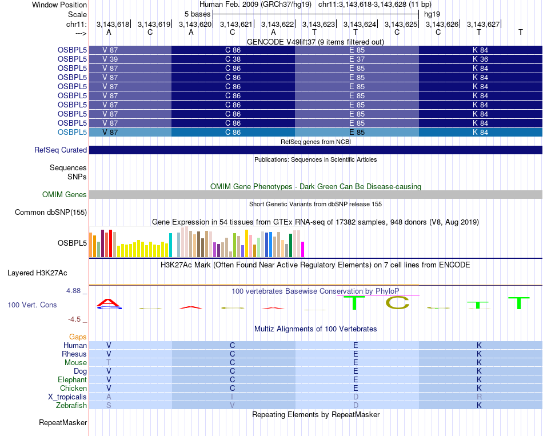Click the OMIM Genes label
This screenshot has width=543, height=436.
point(64,195)
